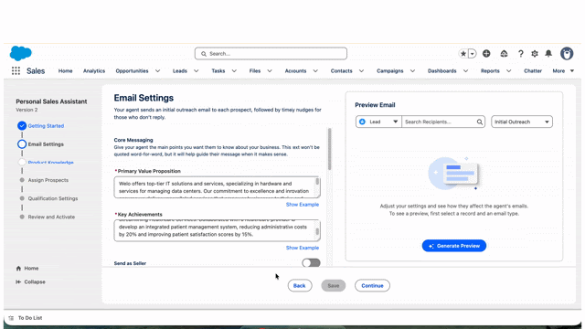Click the sidebar Home icon
Screen dimensions: 585x329
(18, 268)
